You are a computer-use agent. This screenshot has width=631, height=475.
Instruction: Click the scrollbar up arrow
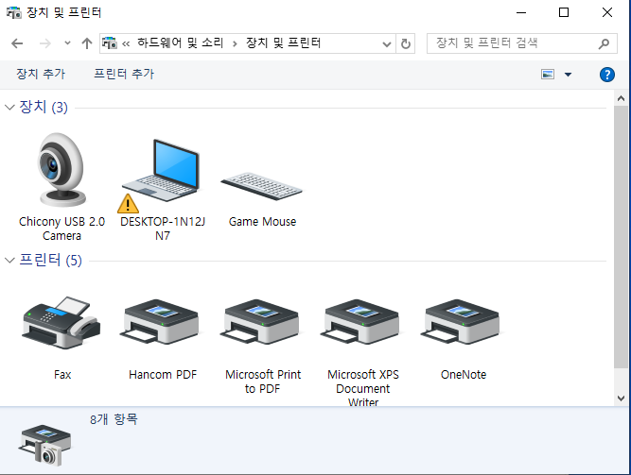coord(621,98)
